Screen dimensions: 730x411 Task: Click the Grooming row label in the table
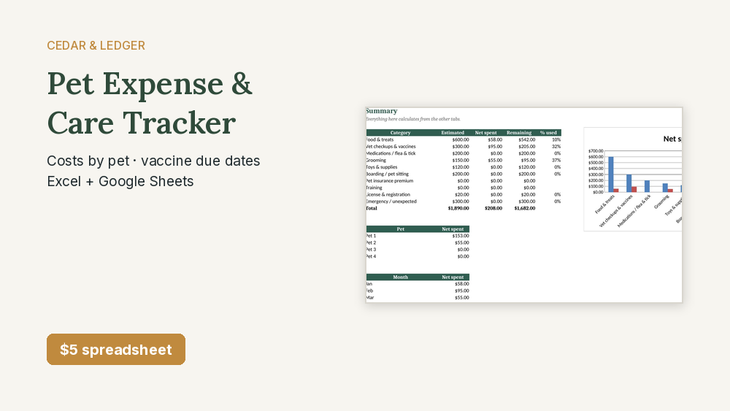(x=376, y=160)
